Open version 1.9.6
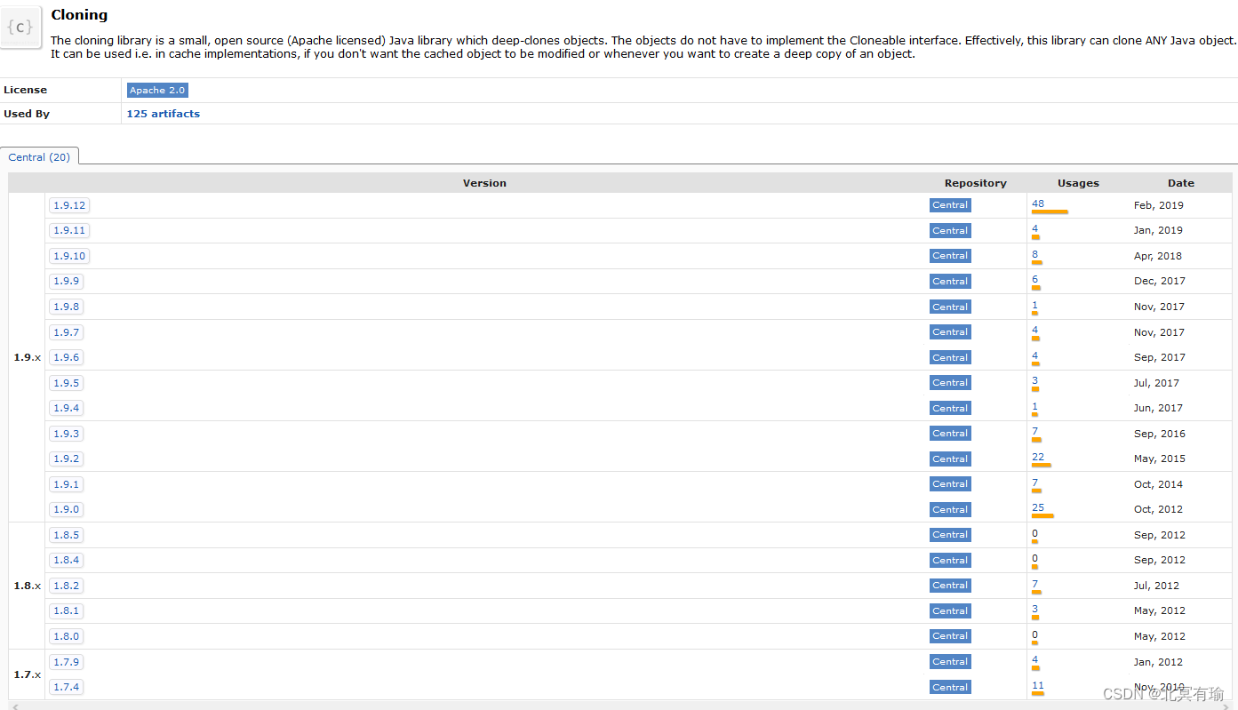 click(67, 357)
